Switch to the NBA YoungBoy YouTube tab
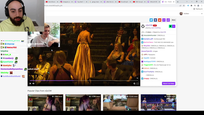The image size is (204, 115). tap(139, 2)
